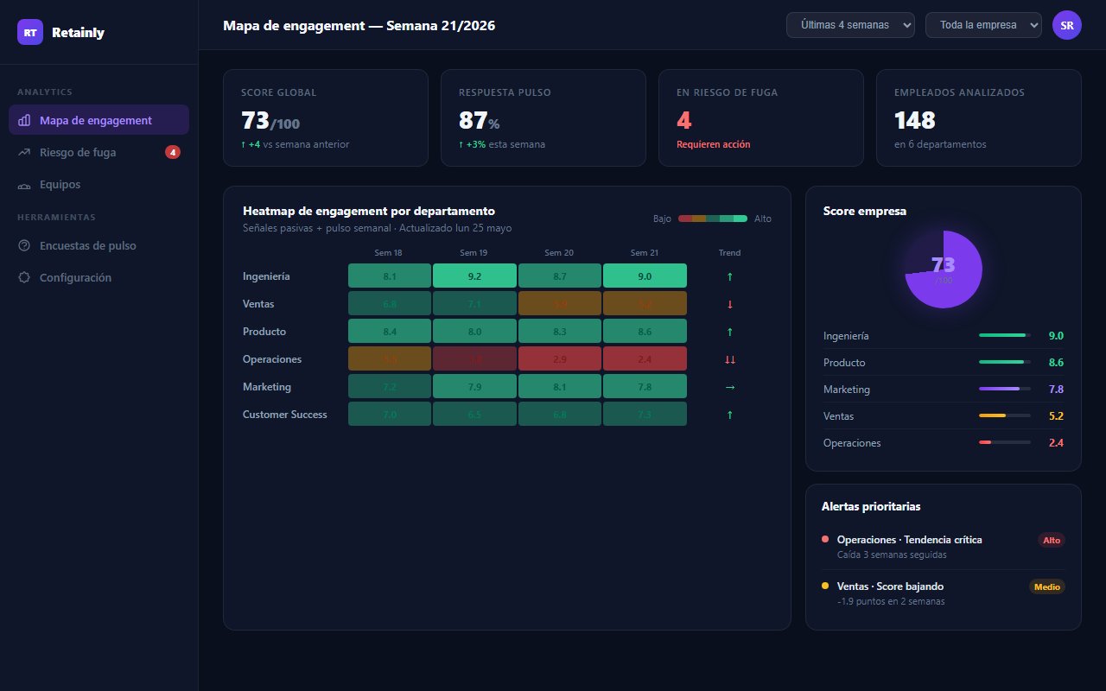Click the Retainly RT logo icon

[x=30, y=32]
